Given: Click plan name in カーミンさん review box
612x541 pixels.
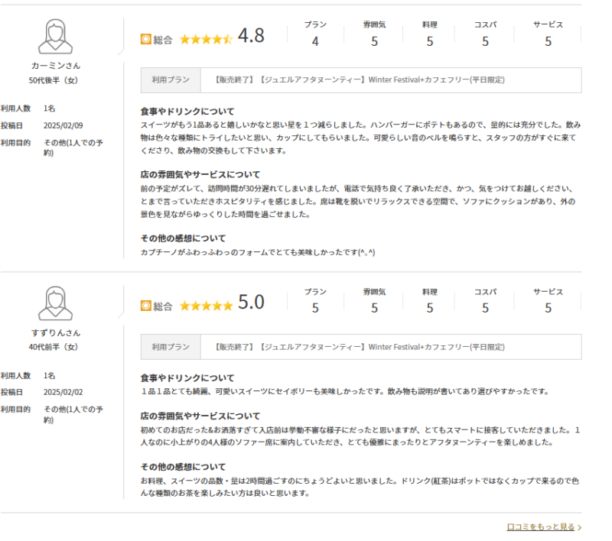Looking at the screenshot, I should coord(359,80).
